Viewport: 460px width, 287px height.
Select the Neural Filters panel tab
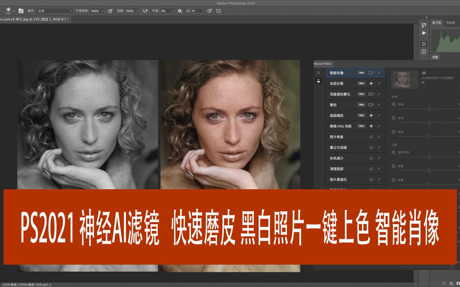pos(323,64)
